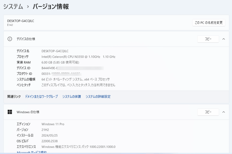Click the プロセッサ label
This screenshot has width=232, height=154.
click(23, 57)
